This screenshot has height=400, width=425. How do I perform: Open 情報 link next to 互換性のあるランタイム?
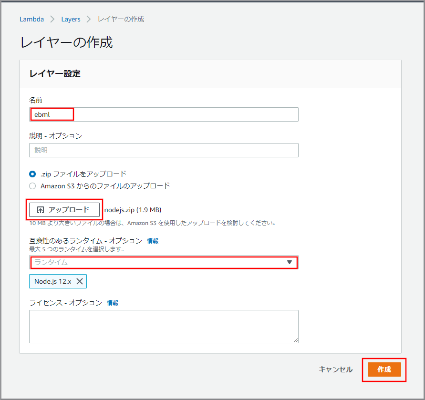(x=153, y=241)
